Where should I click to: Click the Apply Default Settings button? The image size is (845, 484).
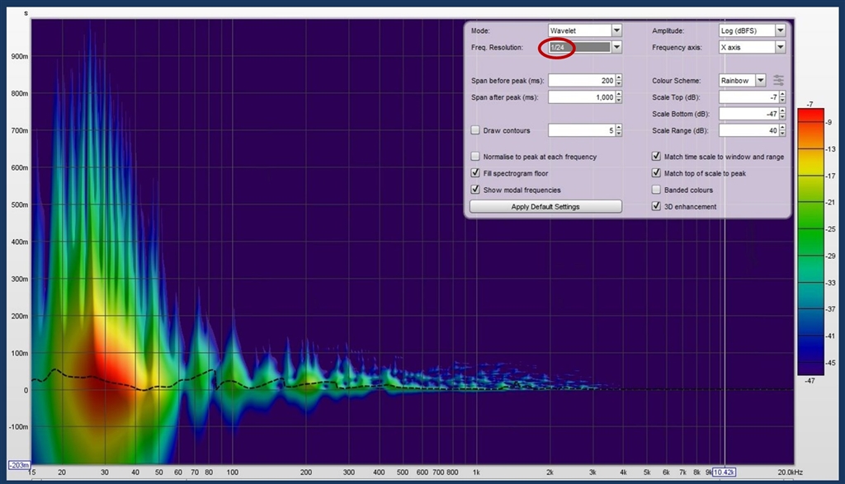545,206
